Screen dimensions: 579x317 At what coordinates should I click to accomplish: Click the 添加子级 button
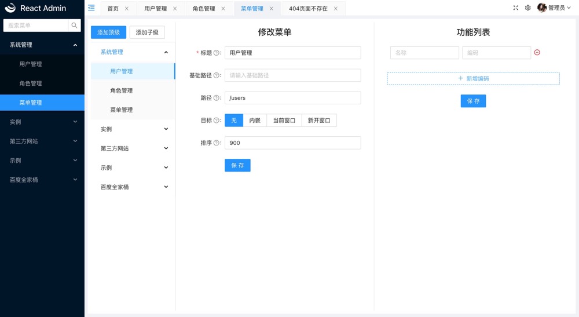[147, 32]
